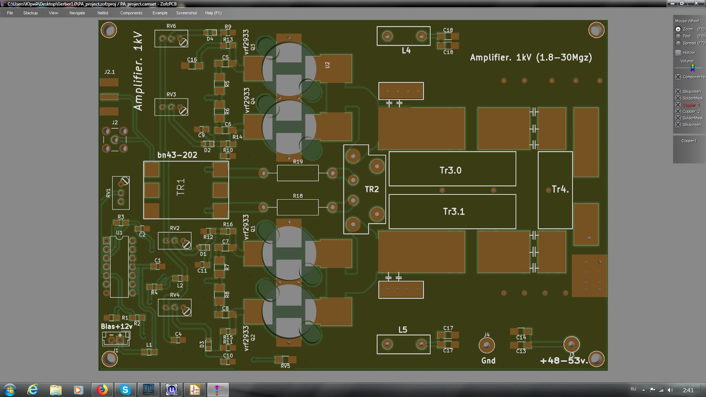Select the Zoom mouse wheel mode
Viewport: 706px width, 397px height.
pos(678,29)
